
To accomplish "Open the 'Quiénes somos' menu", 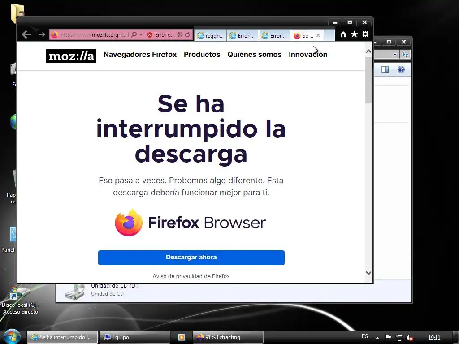I will [255, 54].
